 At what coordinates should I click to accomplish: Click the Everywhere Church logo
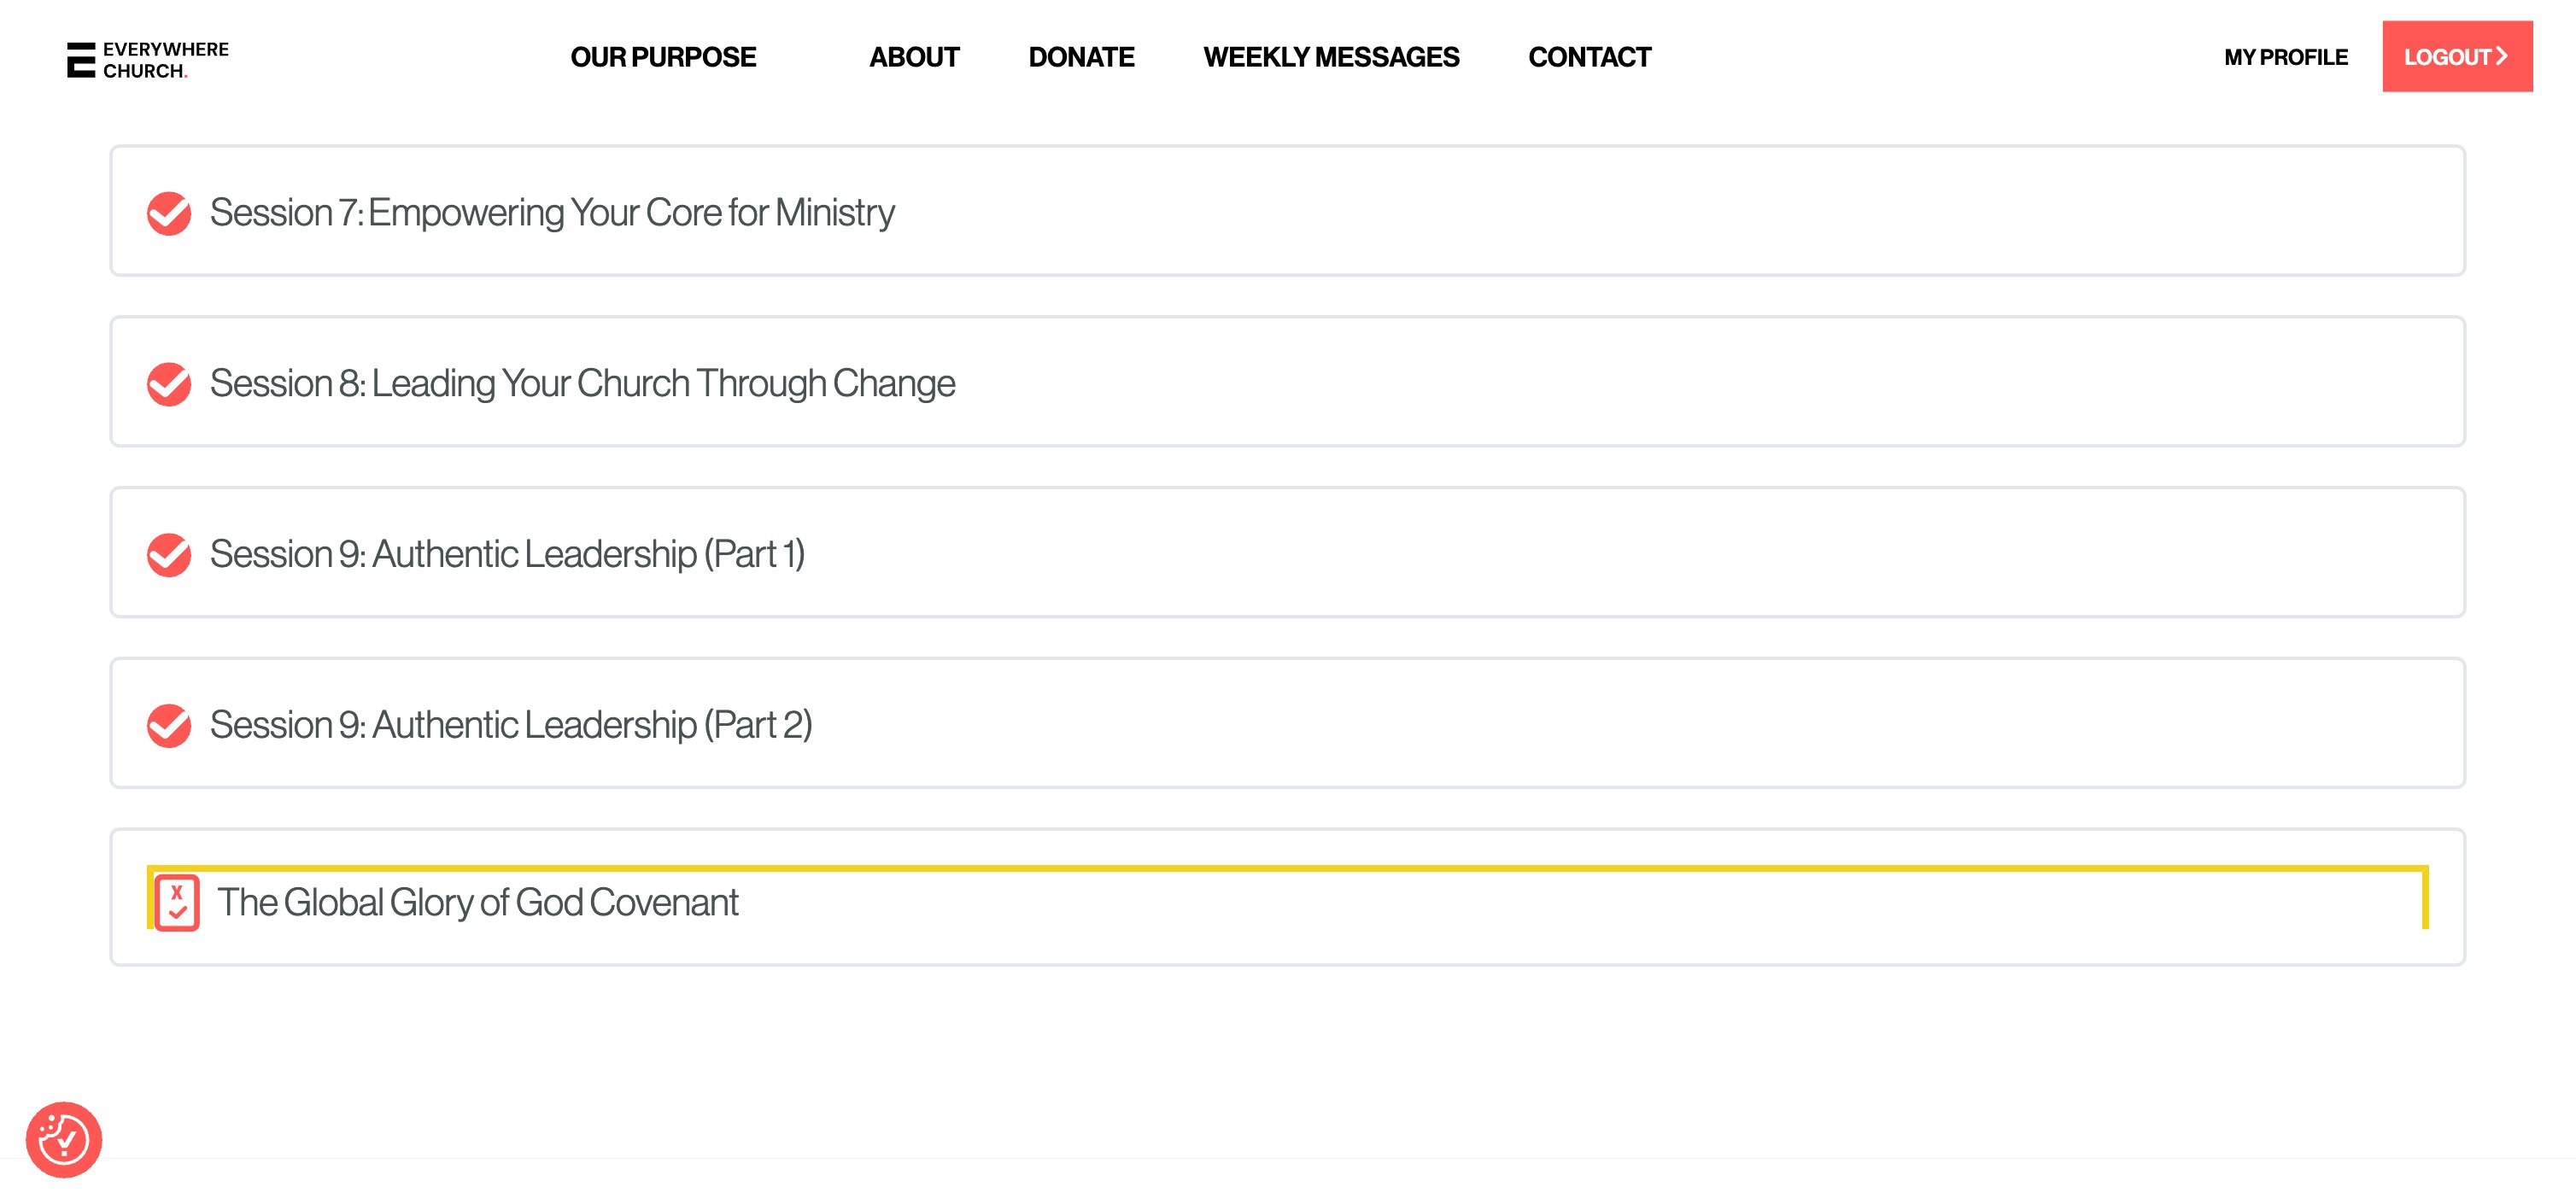[148, 60]
